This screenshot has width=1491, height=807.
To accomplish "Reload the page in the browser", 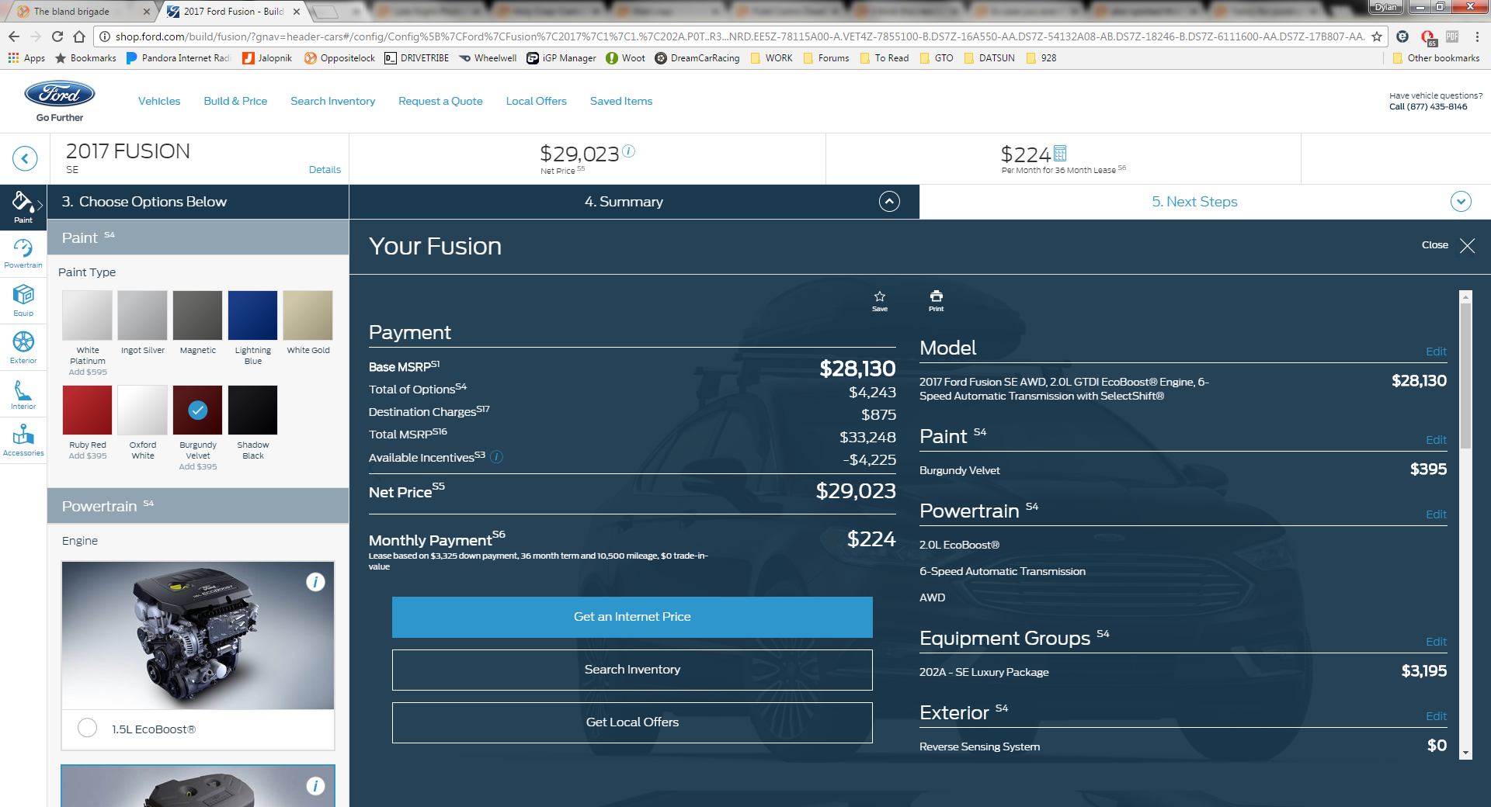I will [57, 36].
